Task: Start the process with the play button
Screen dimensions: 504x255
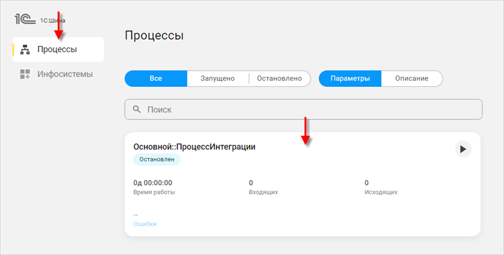Action: 463,149
